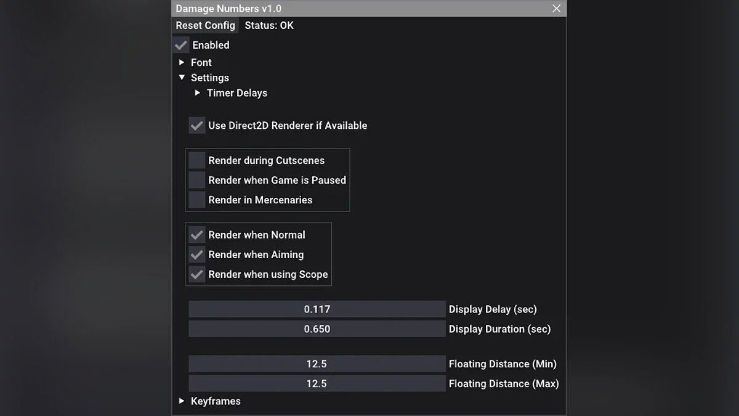Collapse the Settings section arrow
The width and height of the screenshot is (739, 416).
click(182, 78)
